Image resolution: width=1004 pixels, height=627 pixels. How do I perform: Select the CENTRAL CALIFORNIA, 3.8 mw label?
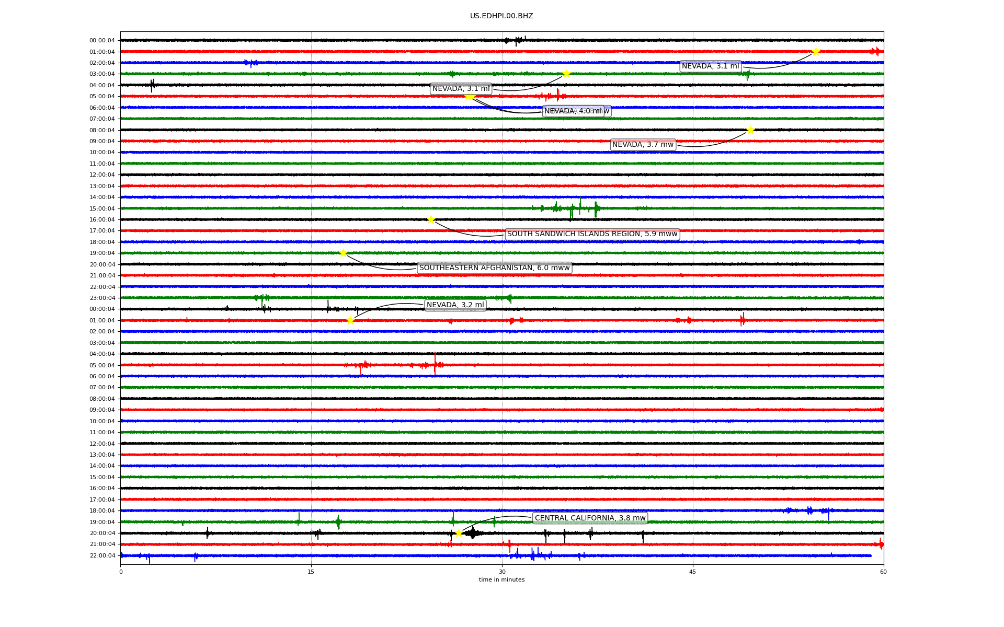click(x=590, y=518)
